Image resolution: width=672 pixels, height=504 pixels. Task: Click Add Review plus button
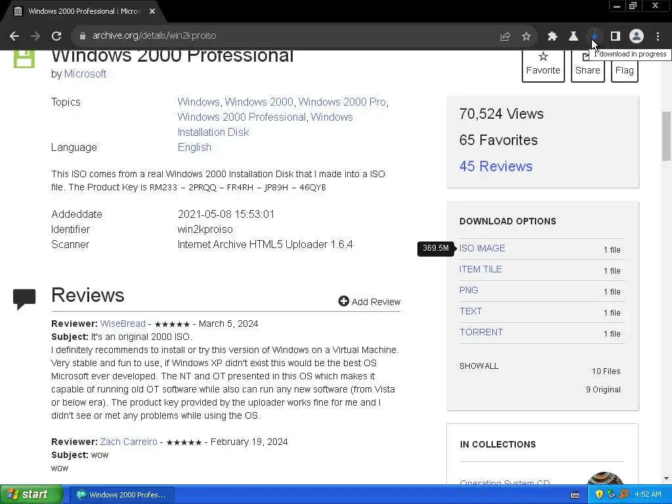[369, 302]
